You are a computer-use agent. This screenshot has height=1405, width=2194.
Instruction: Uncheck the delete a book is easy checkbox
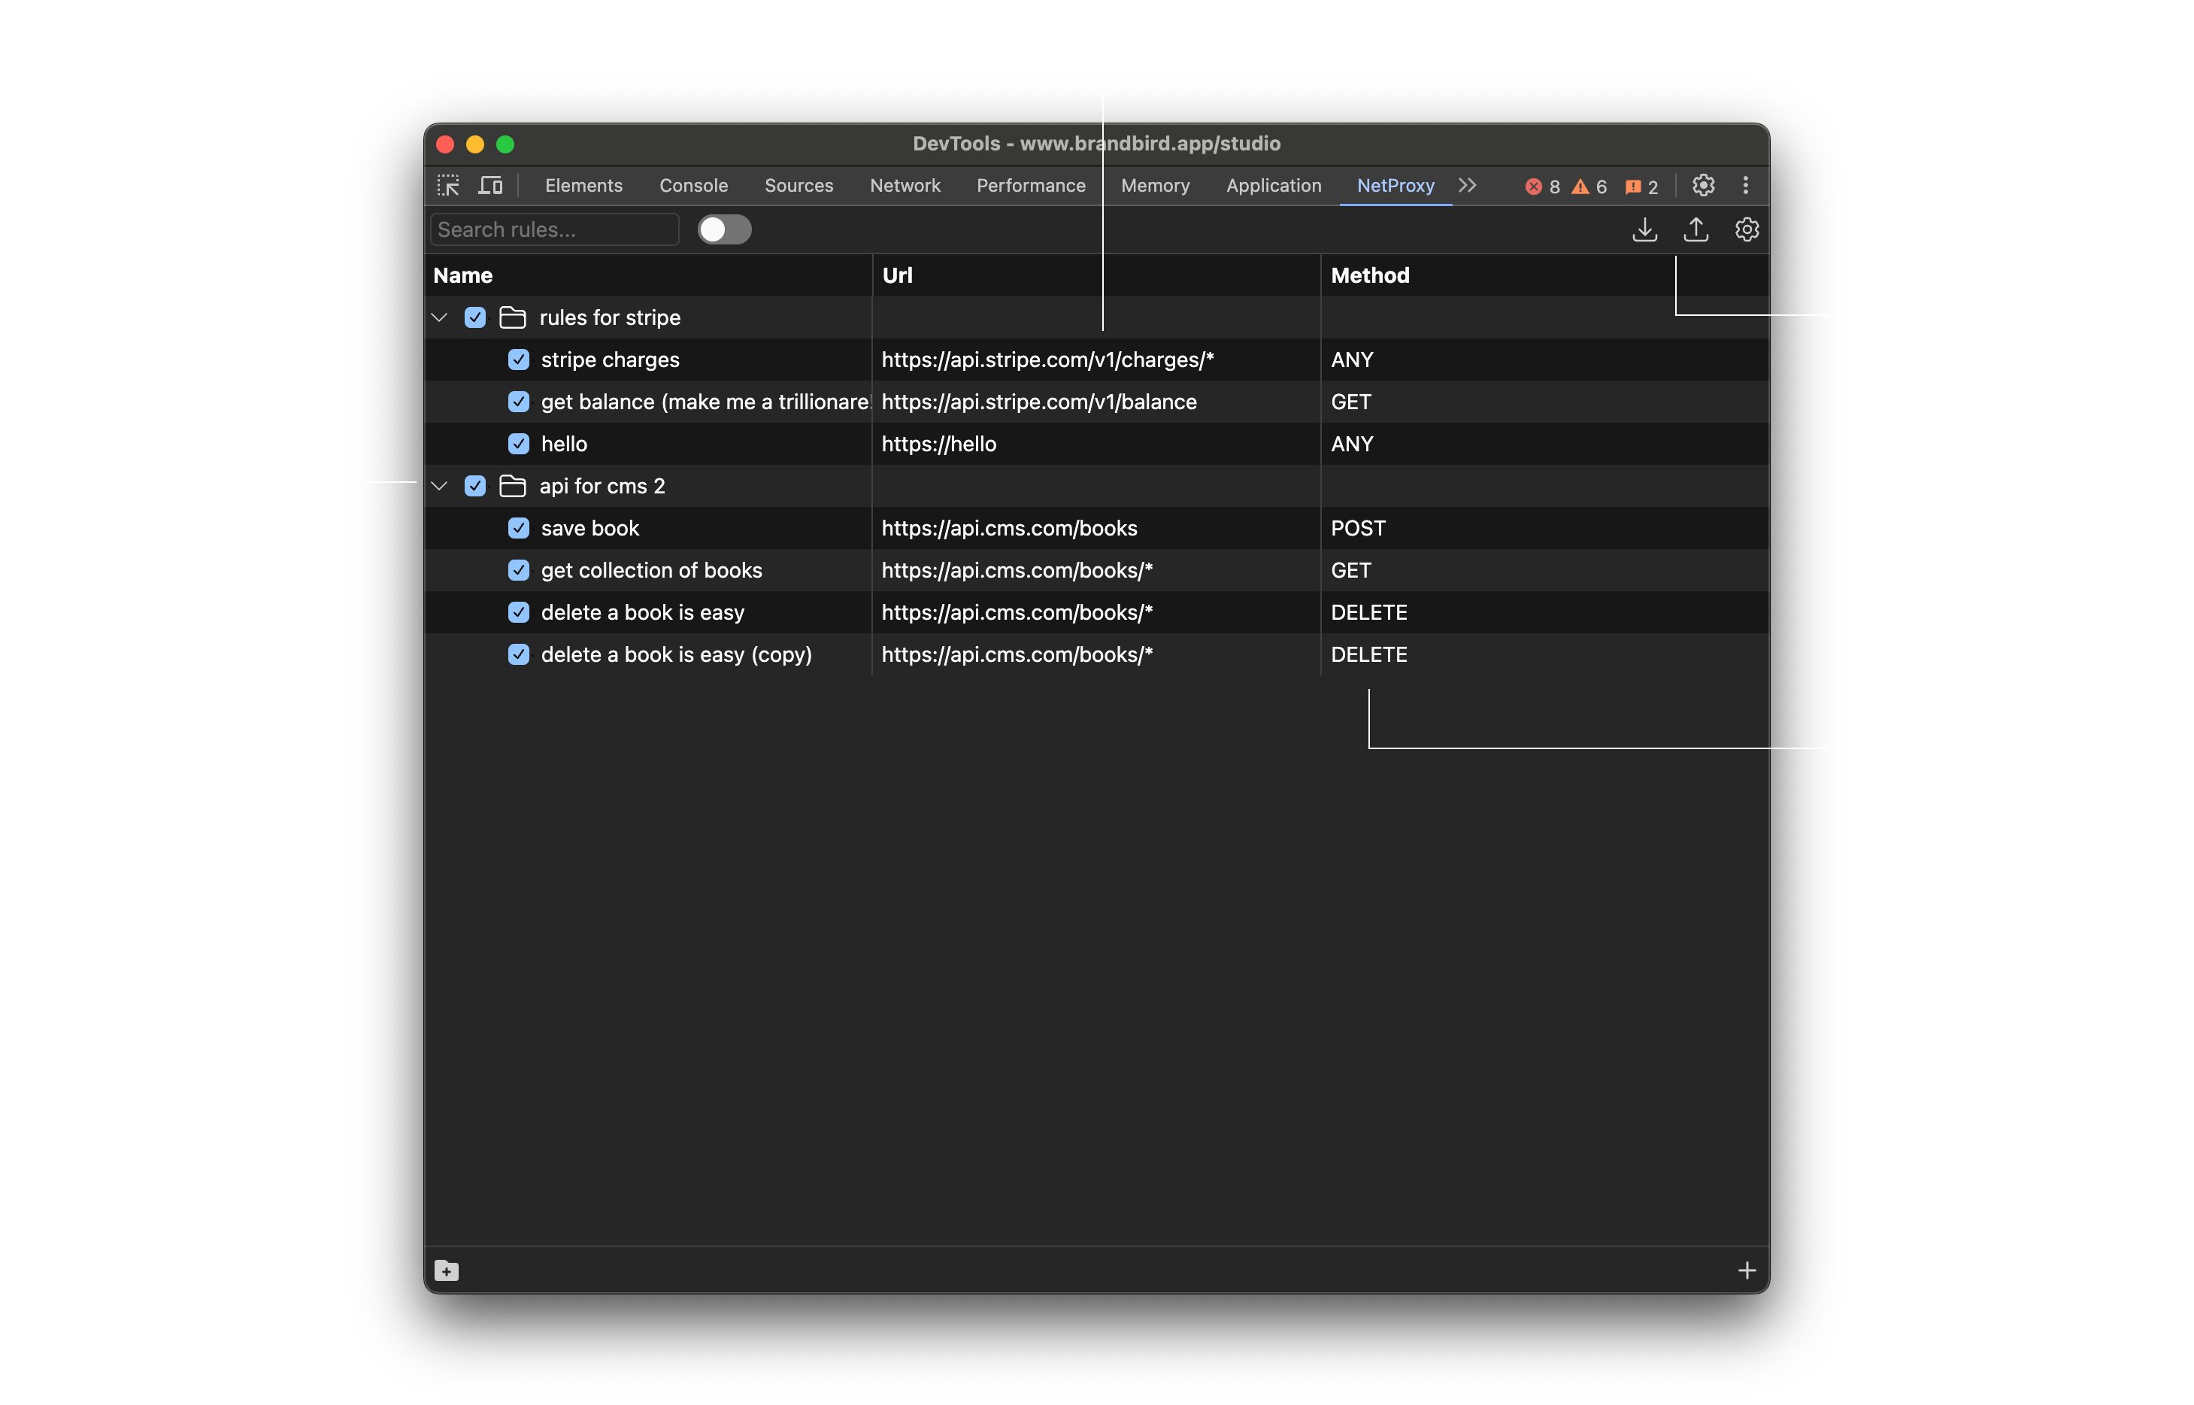[519, 612]
